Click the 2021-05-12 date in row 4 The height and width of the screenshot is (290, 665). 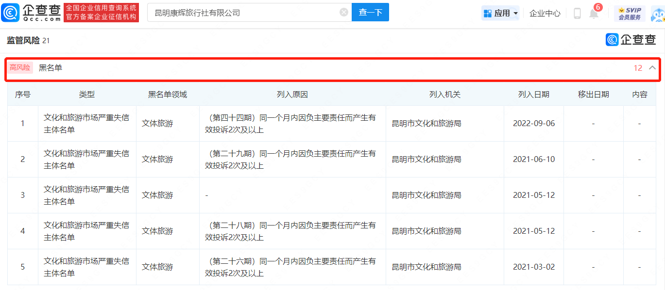(x=534, y=231)
